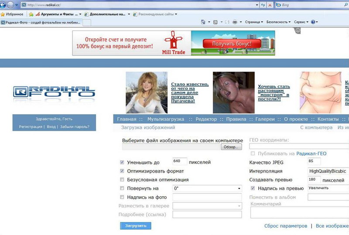The image size is (349, 235).
Task: Open the Главная menu item
Action: click(127, 119)
